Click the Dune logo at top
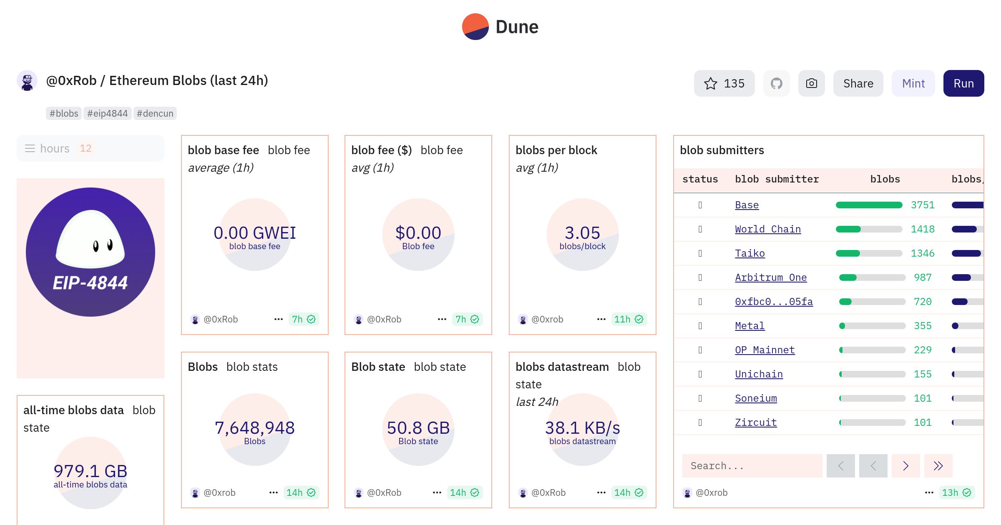This screenshot has height=525, width=1001. (x=500, y=27)
